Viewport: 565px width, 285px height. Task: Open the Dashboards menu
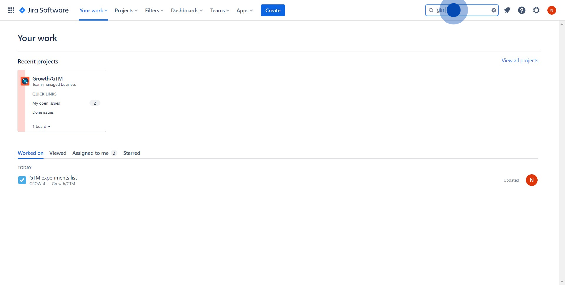[187, 10]
